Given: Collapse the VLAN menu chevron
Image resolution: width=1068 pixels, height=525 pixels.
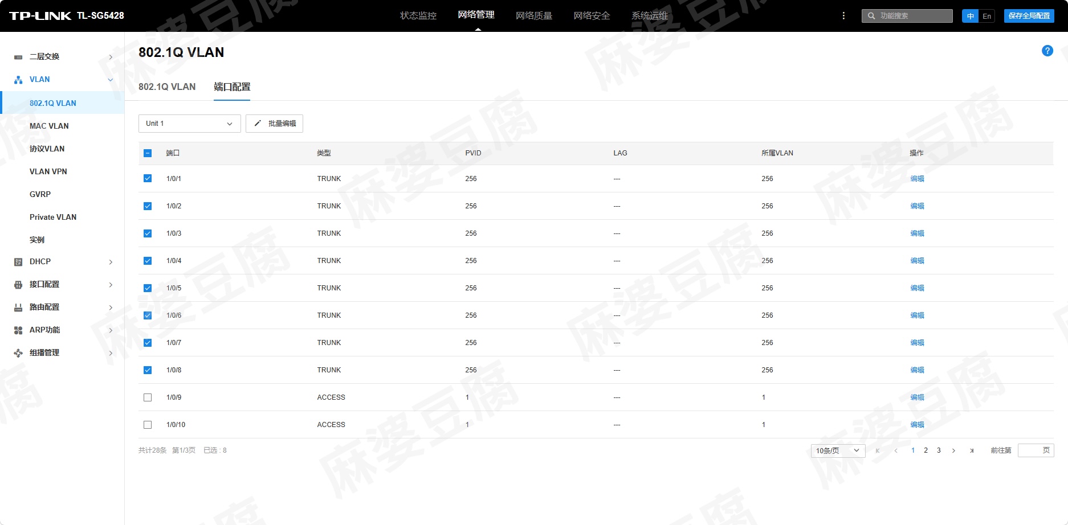Looking at the screenshot, I should 111,80.
